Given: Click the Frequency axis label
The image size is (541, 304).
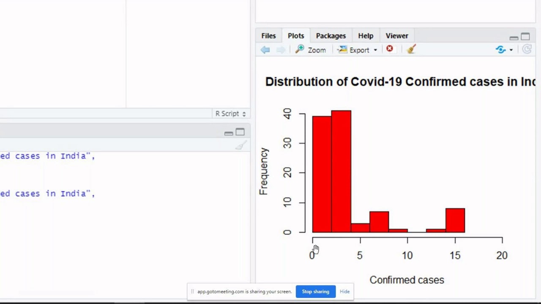Looking at the screenshot, I should click(x=264, y=171).
